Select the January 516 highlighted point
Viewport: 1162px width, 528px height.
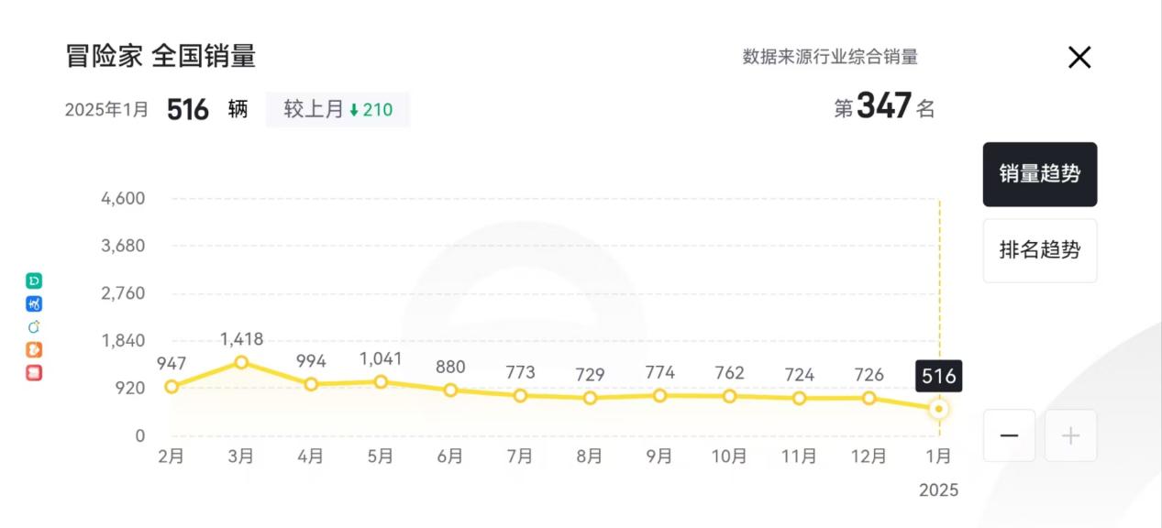click(x=938, y=409)
